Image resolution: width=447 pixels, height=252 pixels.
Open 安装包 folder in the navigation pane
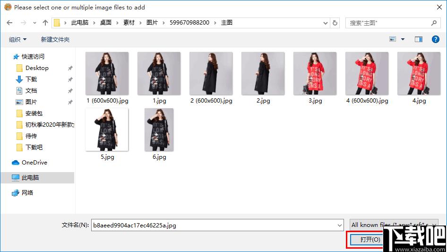(x=34, y=113)
